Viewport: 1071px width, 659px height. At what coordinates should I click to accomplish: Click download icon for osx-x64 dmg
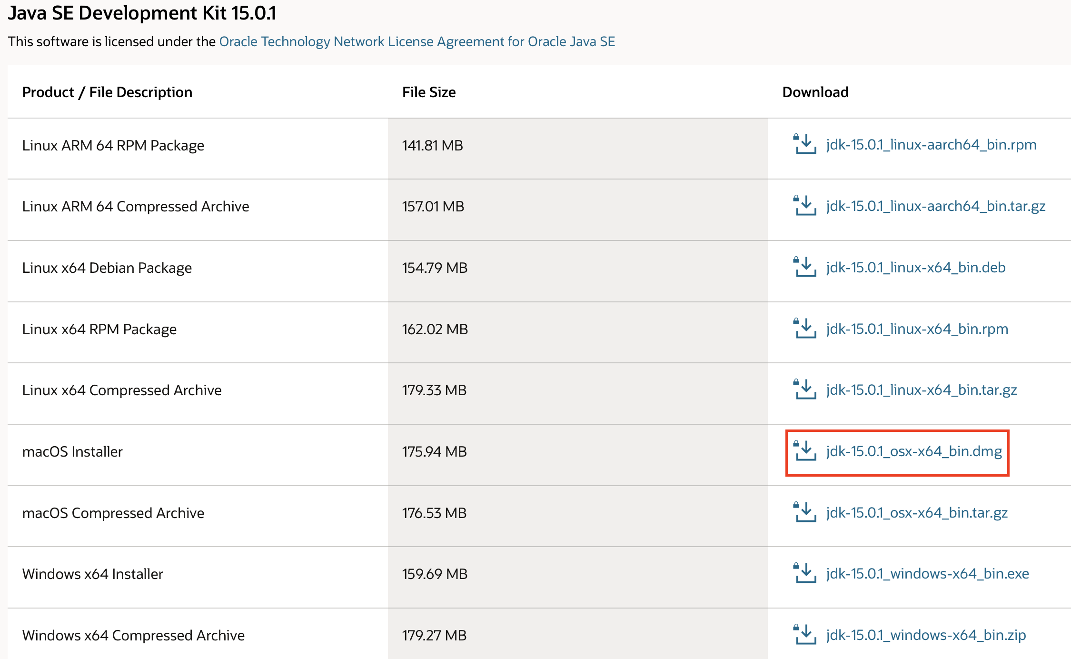[x=805, y=451]
